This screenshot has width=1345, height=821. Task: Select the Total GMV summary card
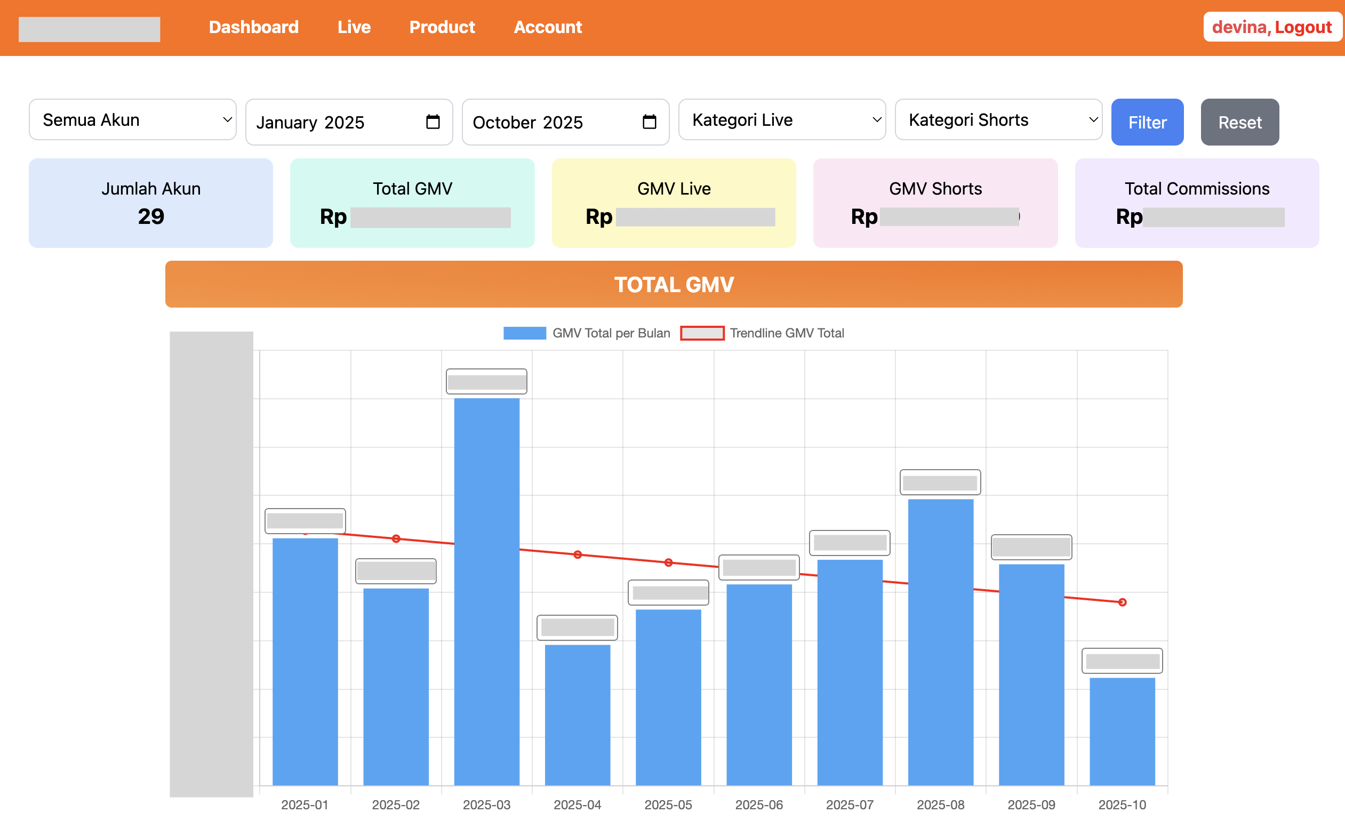(412, 203)
